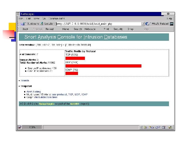Open the Go menu
191x143 pixels.
point(44,19)
